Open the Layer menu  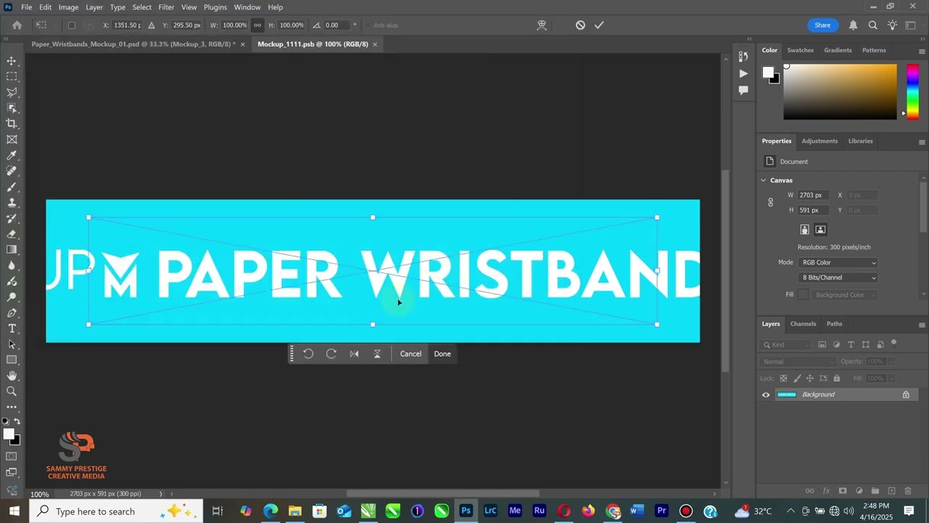click(x=94, y=7)
